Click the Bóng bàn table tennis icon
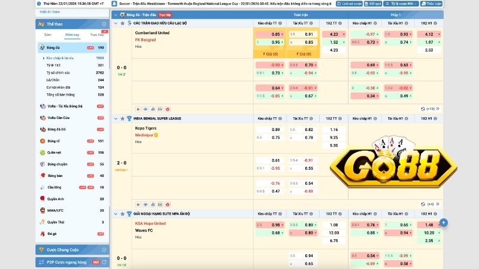The image size is (479, 269). click(x=43, y=176)
